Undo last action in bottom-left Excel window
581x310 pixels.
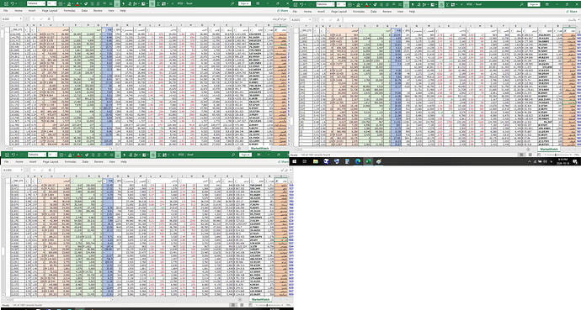point(13,155)
